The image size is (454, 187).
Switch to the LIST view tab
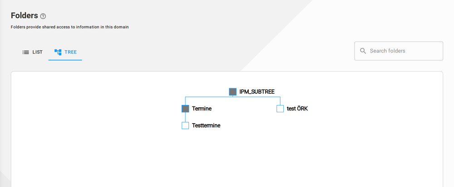[x=32, y=52]
